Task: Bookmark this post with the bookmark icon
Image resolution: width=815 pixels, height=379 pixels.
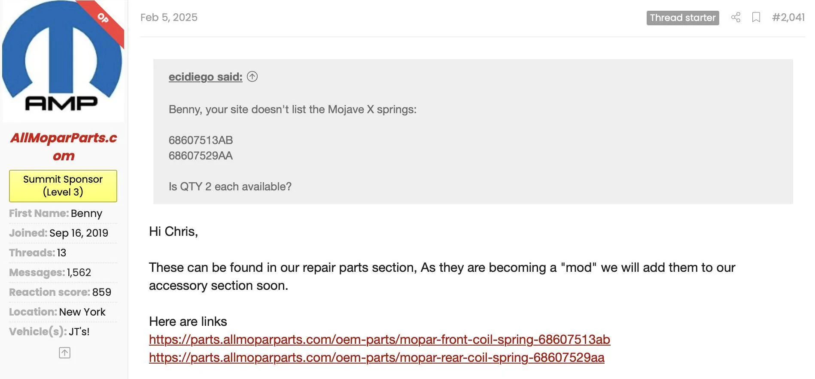Action: click(756, 18)
